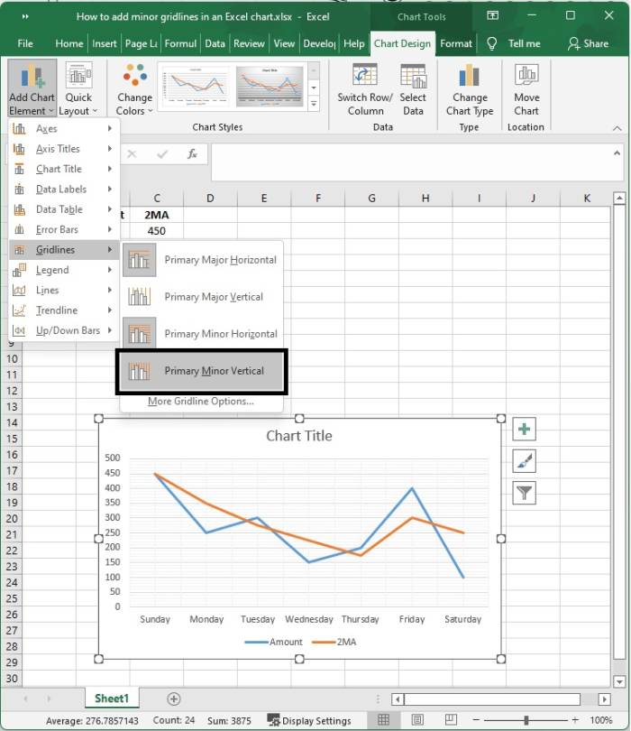Open Change Colors palette dropdown
The width and height of the screenshot is (631, 731).
tap(134, 88)
